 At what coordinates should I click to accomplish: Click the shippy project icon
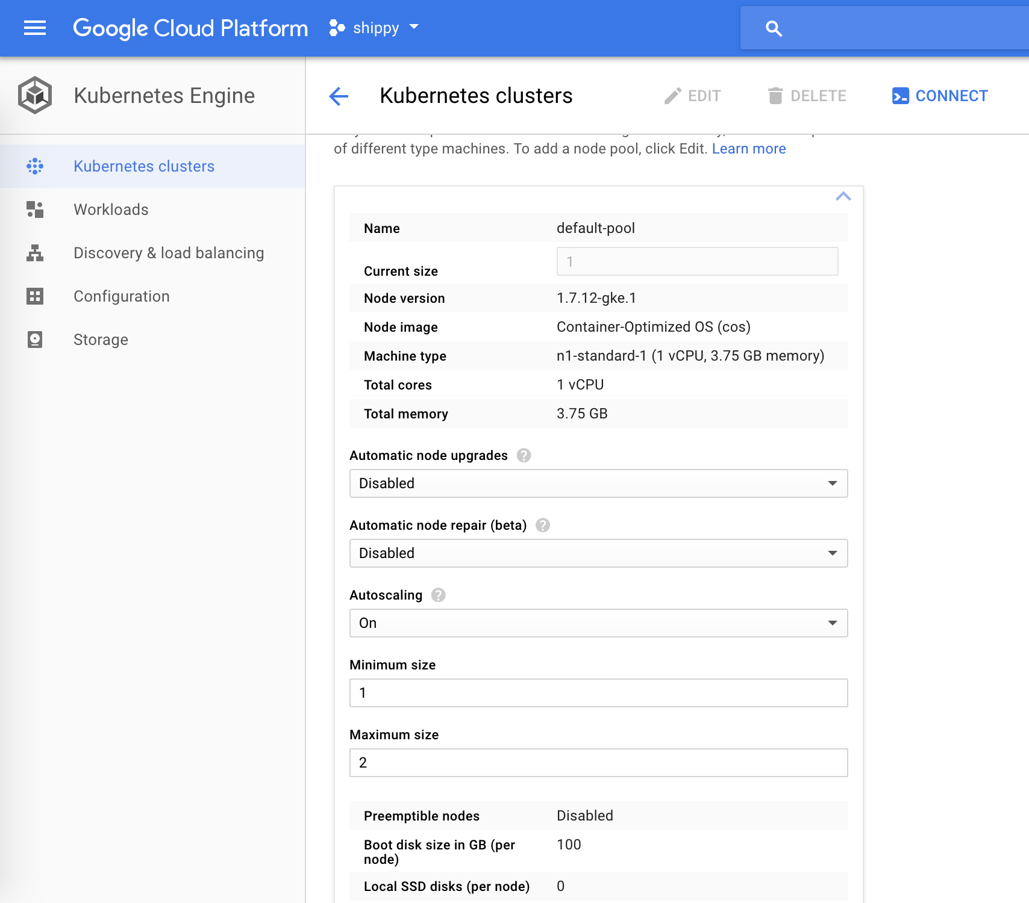(337, 28)
